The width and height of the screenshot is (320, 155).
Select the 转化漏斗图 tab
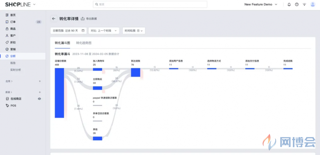62,43
